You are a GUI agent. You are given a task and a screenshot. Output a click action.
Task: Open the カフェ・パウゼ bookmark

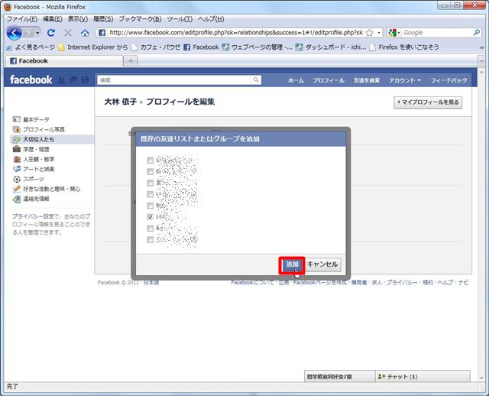156,47
